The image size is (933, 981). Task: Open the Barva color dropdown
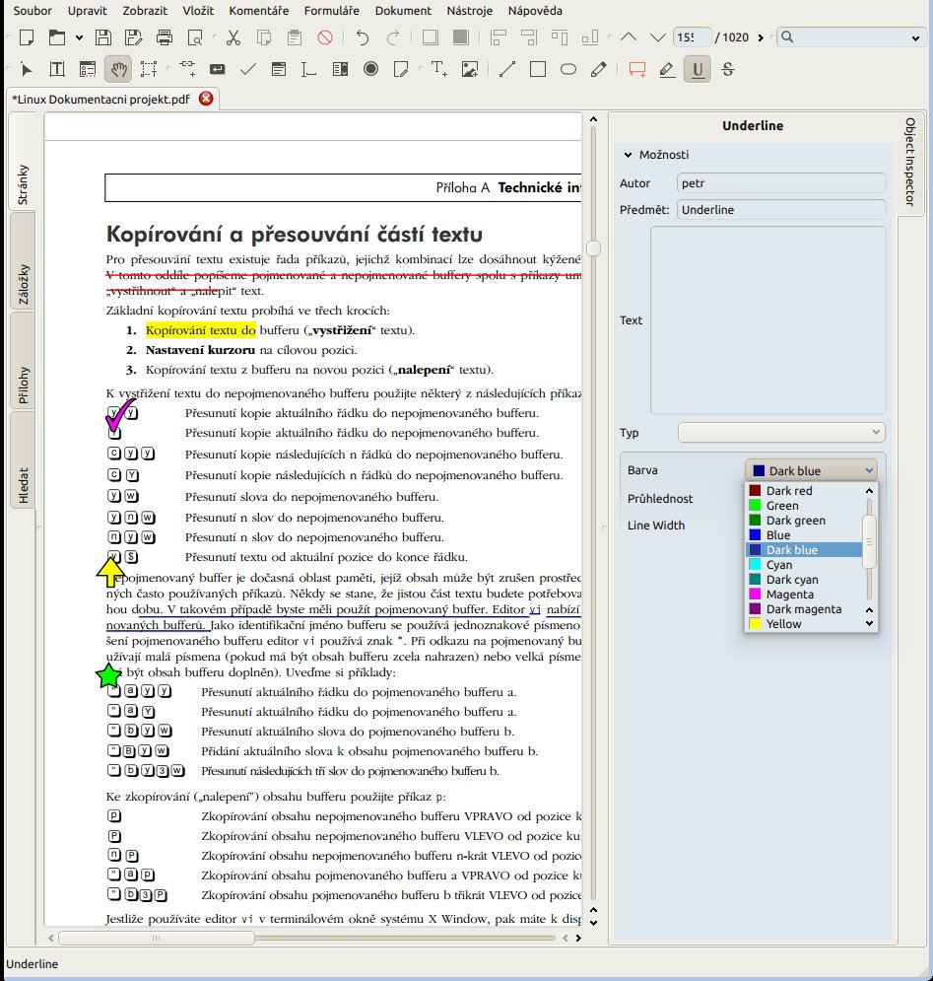click(811, 470)
